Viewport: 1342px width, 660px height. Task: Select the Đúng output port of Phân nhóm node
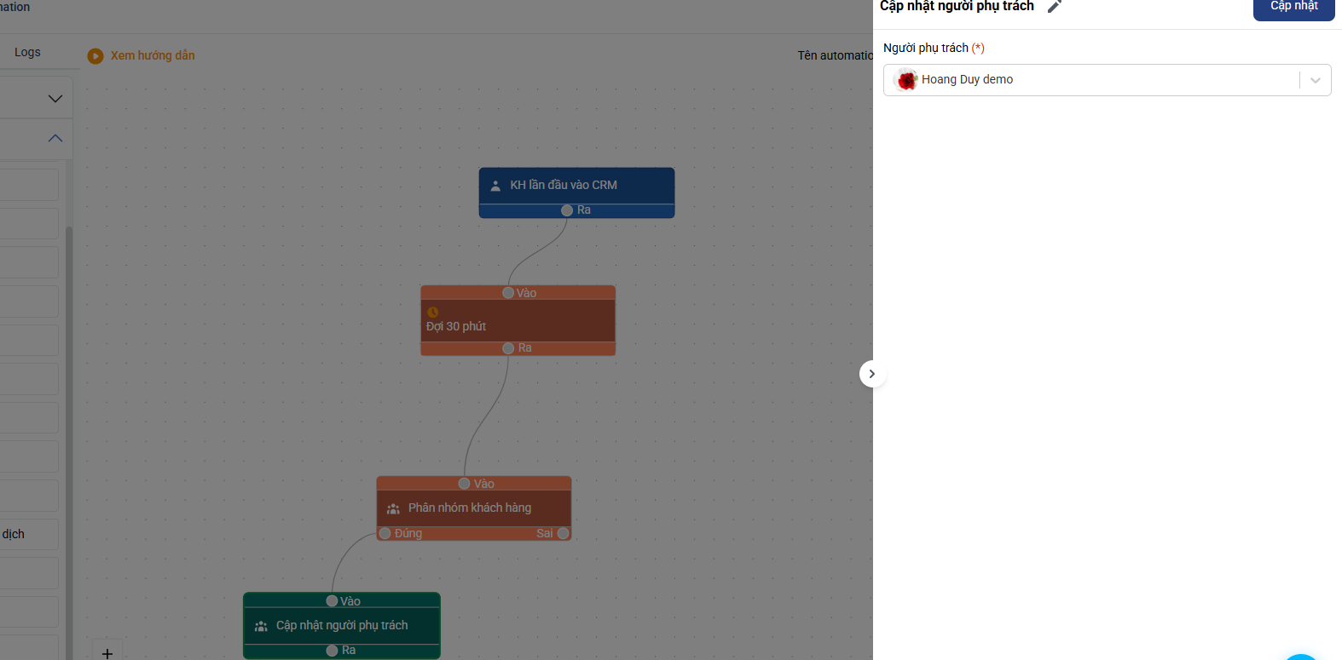[385, 534]
